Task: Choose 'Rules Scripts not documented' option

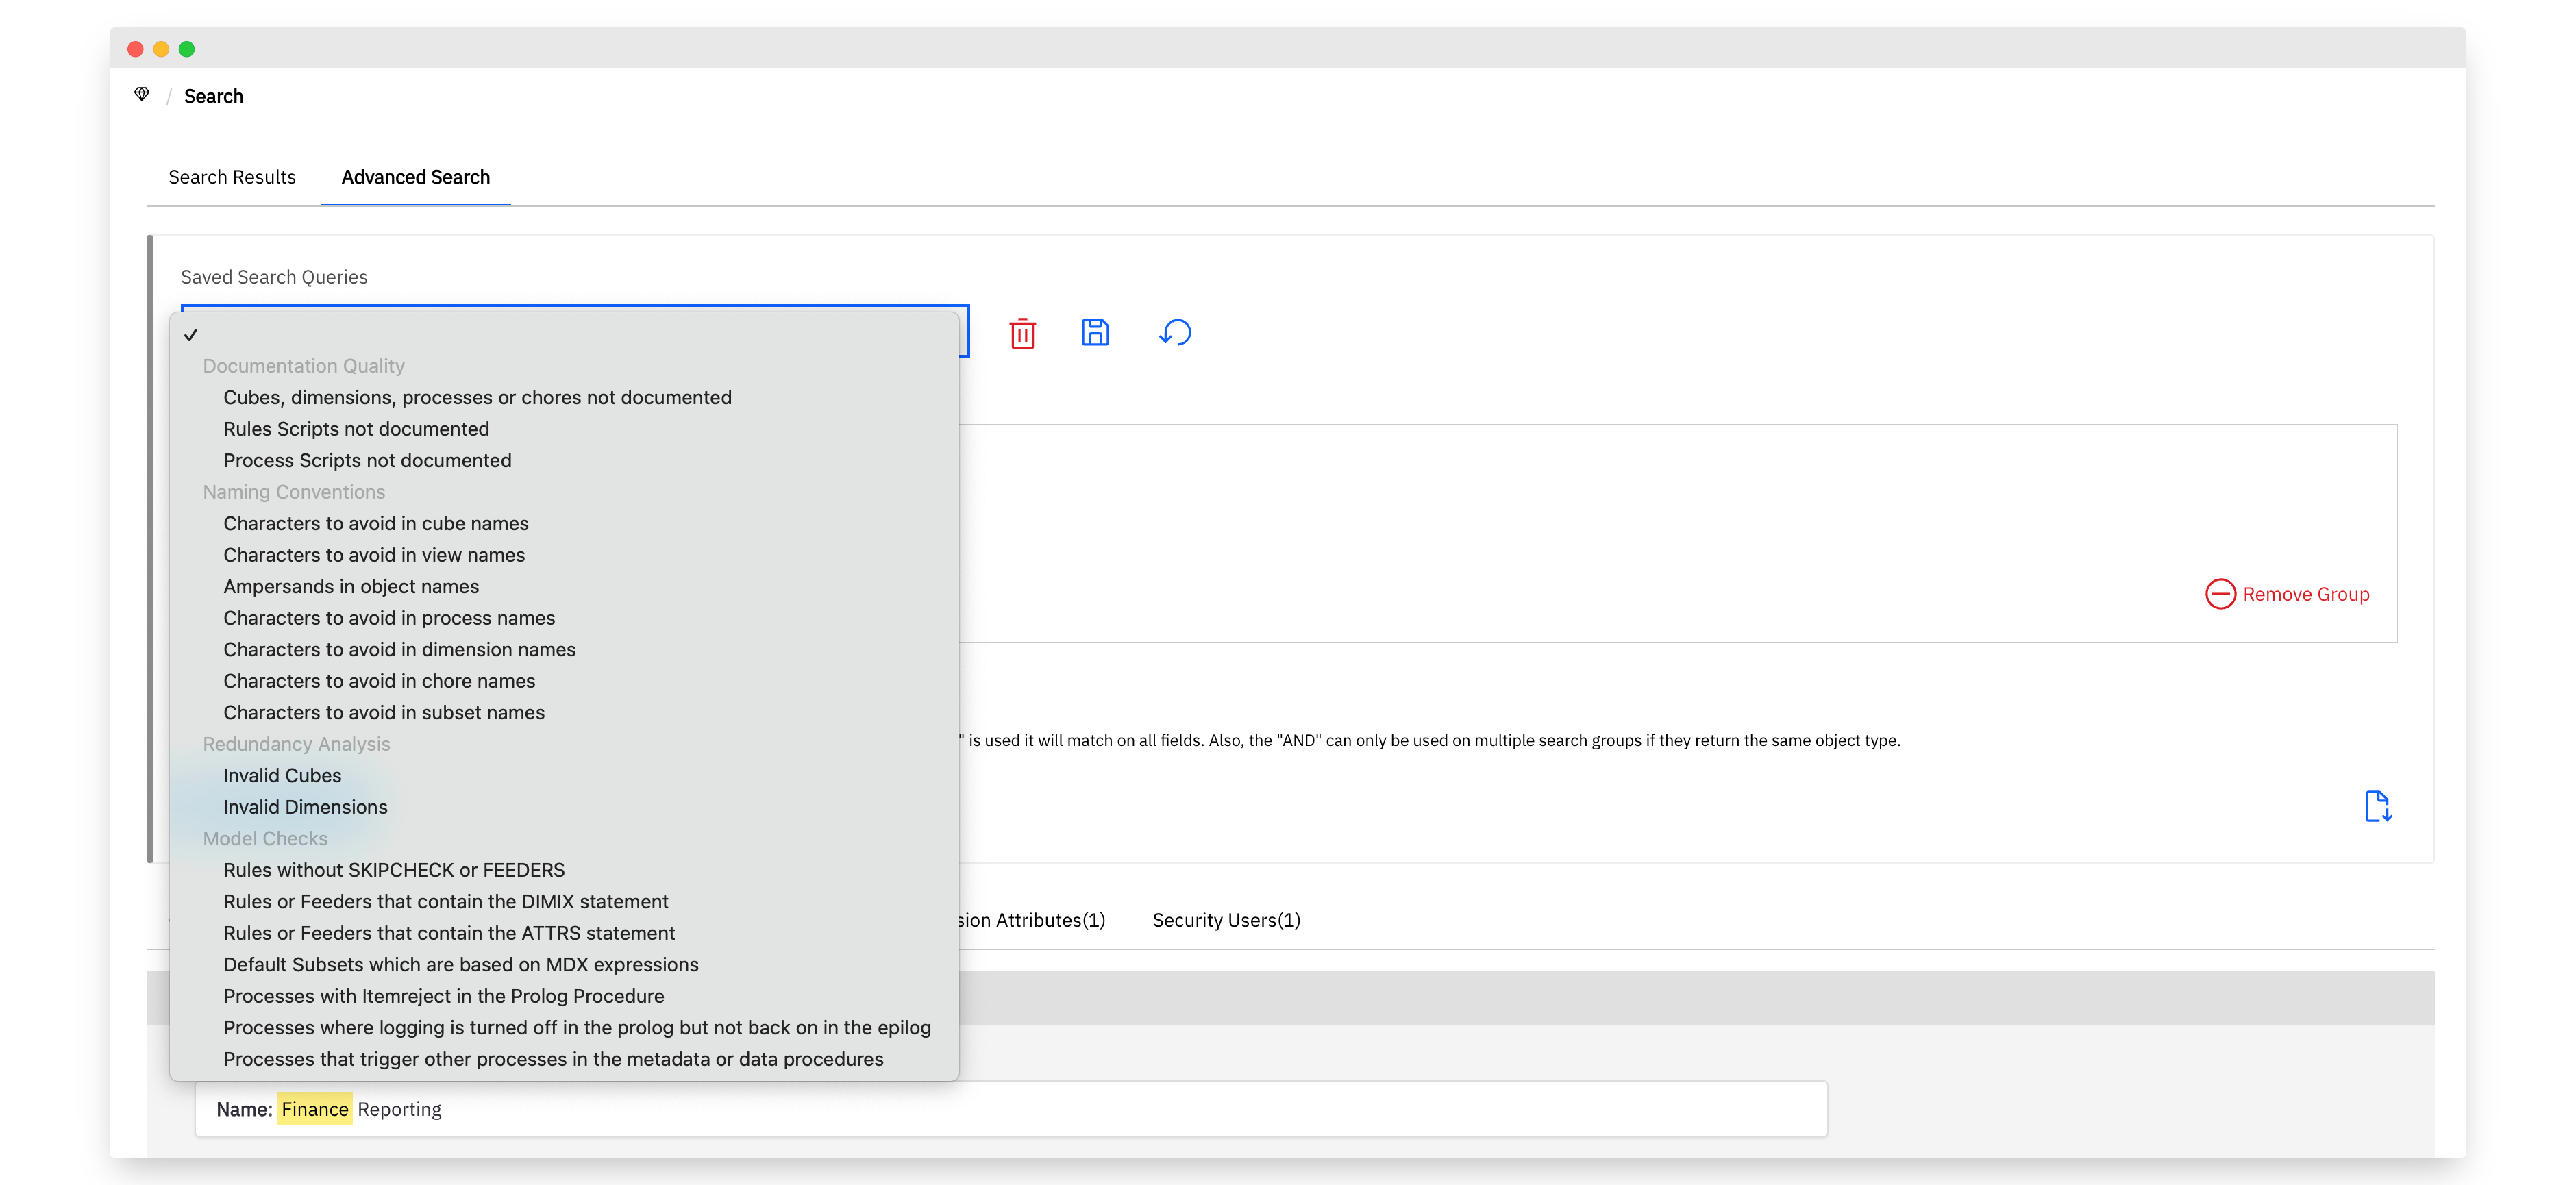Action: click(356, 429)
